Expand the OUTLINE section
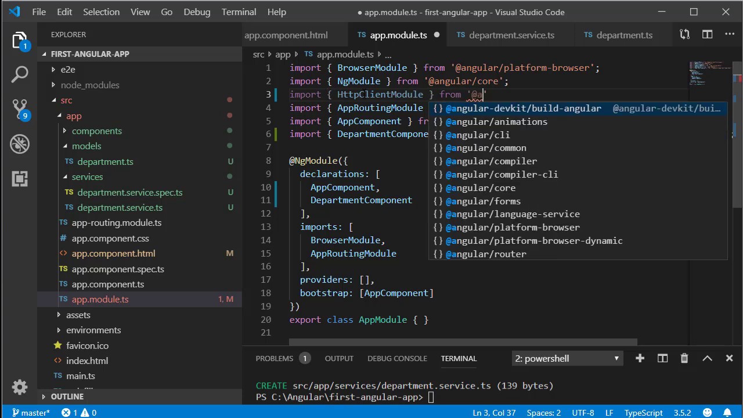The width and height of the screenshot is (743, 418). coord(67,397)
